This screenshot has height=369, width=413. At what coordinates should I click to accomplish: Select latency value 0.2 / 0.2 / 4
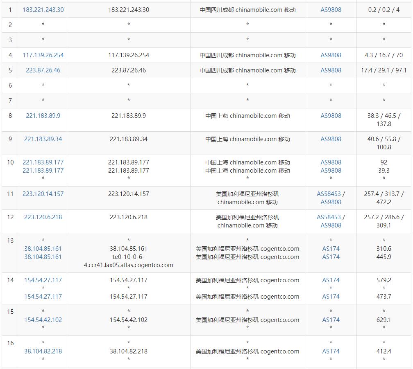pos(384,10)
